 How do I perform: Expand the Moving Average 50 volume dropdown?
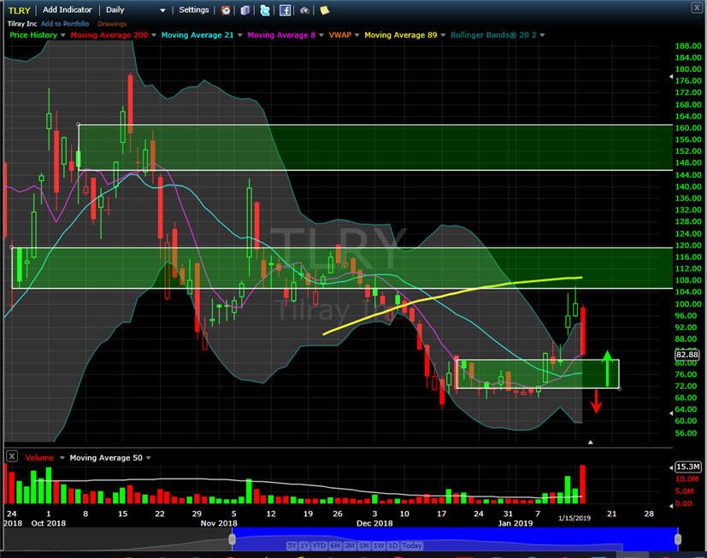[149, 458]
